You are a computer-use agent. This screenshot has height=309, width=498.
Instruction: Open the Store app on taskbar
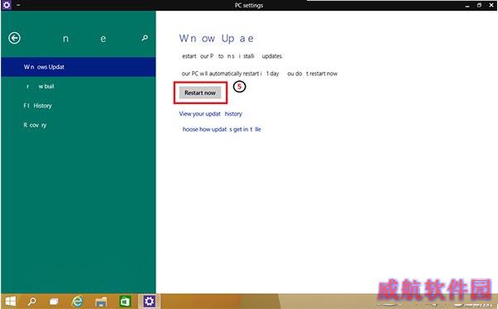(125, 301)
